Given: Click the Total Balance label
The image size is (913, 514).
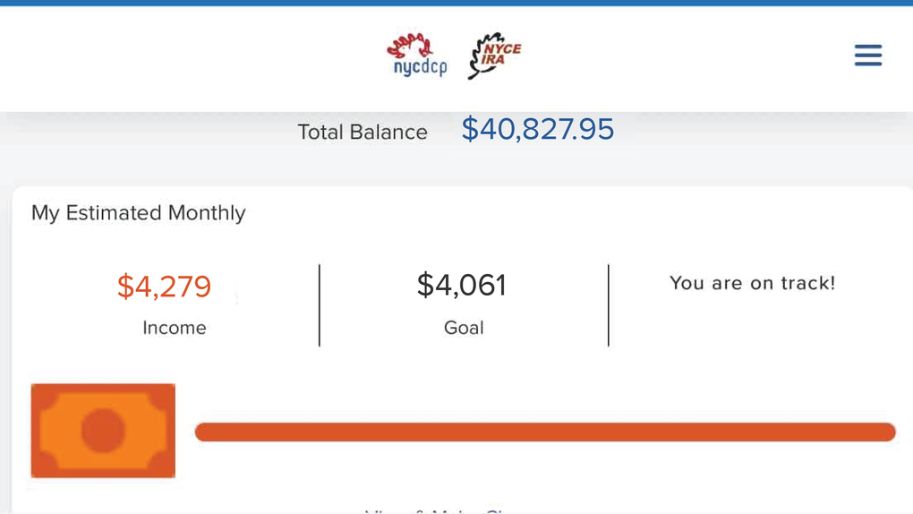Looking at the screenshot, I should (363, 133).
